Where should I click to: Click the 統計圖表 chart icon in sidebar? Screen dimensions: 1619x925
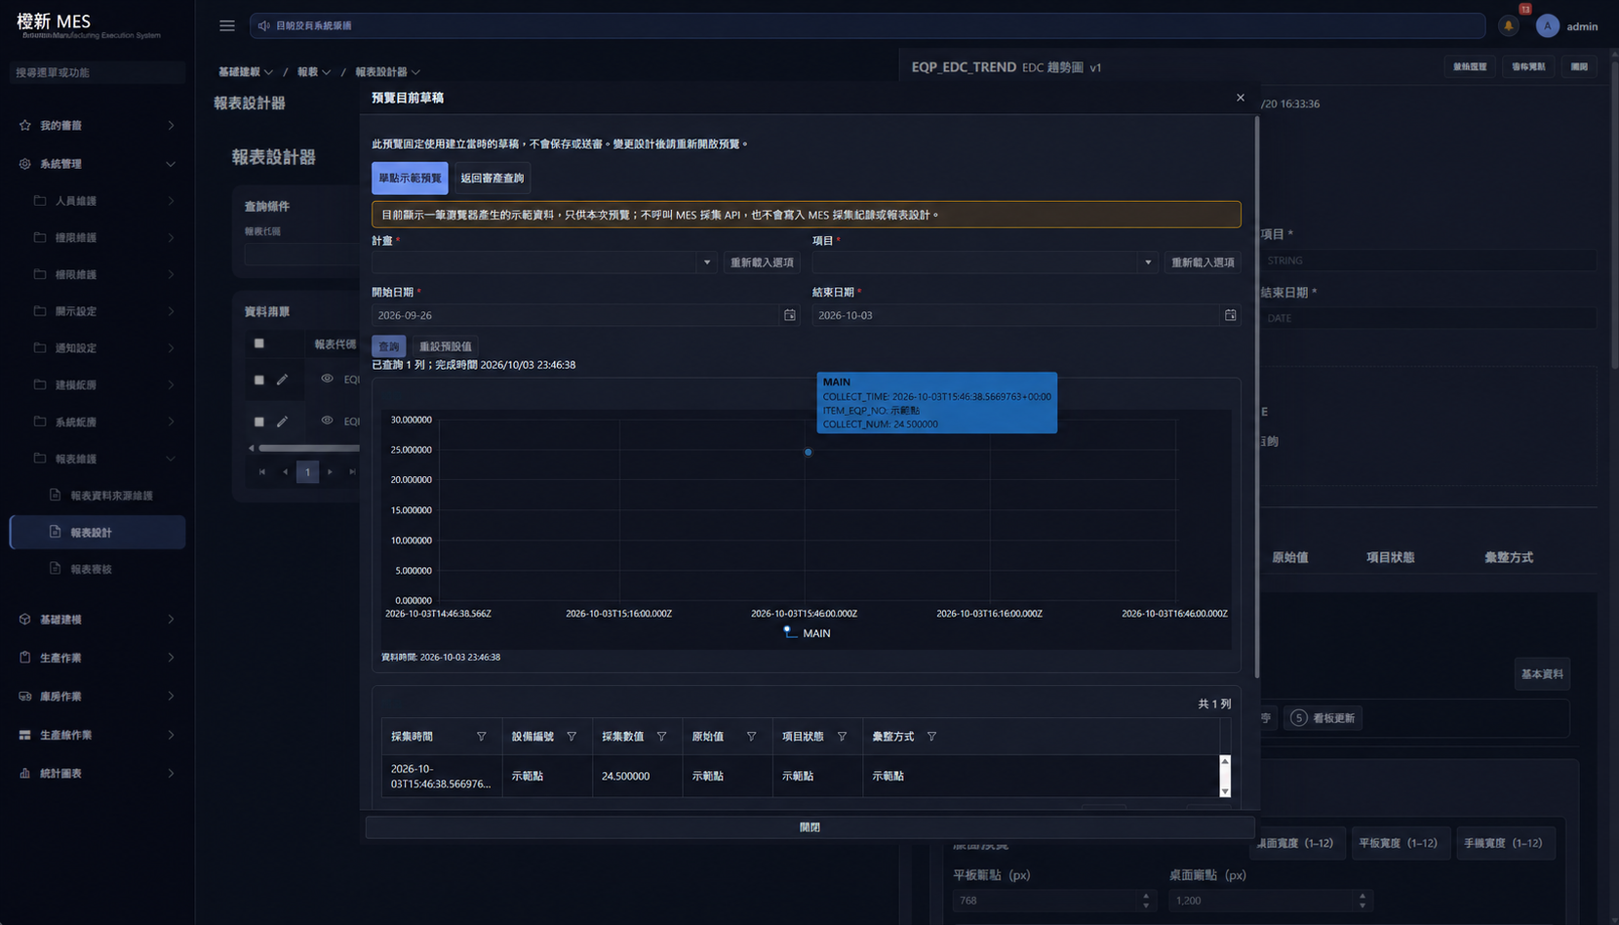pos(24,774)
